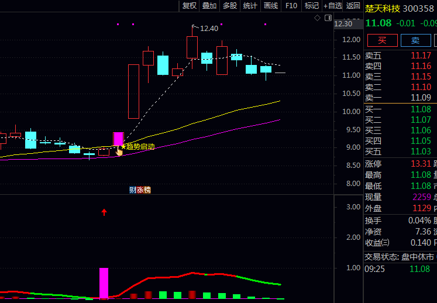Click the red up arrow signal marker
The image size is (437, 303).
click(104, 212)
